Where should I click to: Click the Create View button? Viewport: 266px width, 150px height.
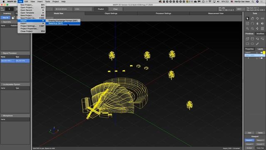click(x=260, y=148)
